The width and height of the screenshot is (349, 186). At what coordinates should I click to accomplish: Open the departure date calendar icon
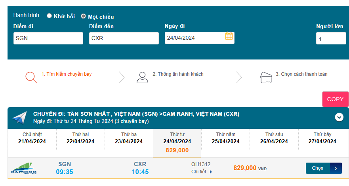229,36
